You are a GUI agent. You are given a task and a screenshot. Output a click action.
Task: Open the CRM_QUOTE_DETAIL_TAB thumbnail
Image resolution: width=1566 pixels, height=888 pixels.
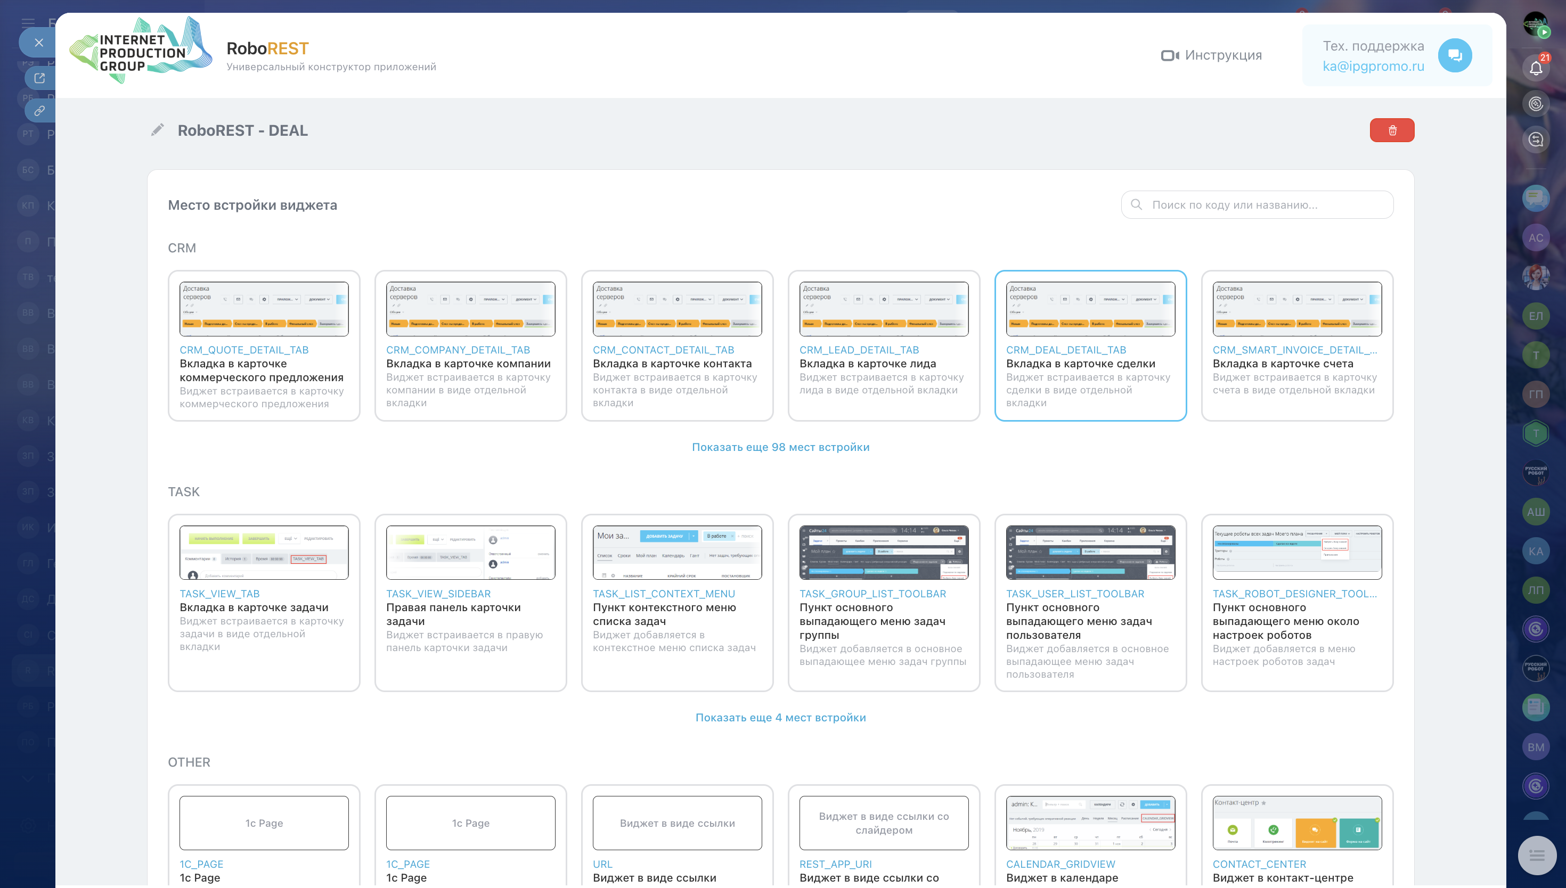(264, 309)
